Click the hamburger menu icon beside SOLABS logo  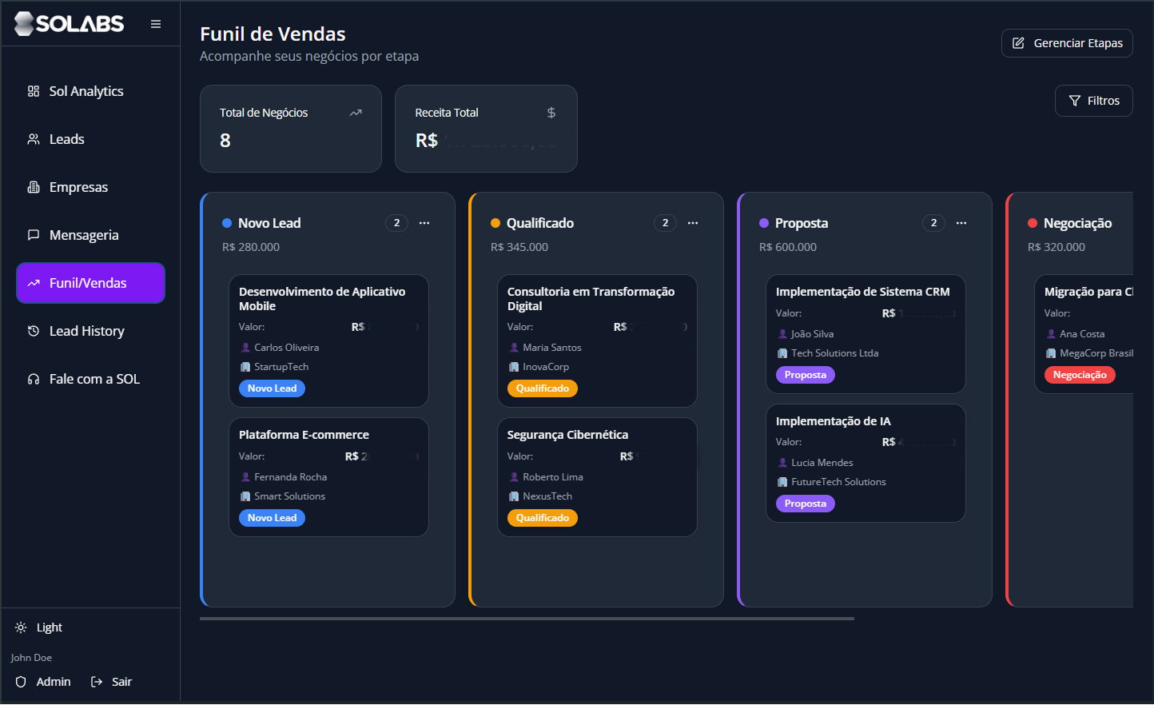pyautogui.click(x=156, y=24)
